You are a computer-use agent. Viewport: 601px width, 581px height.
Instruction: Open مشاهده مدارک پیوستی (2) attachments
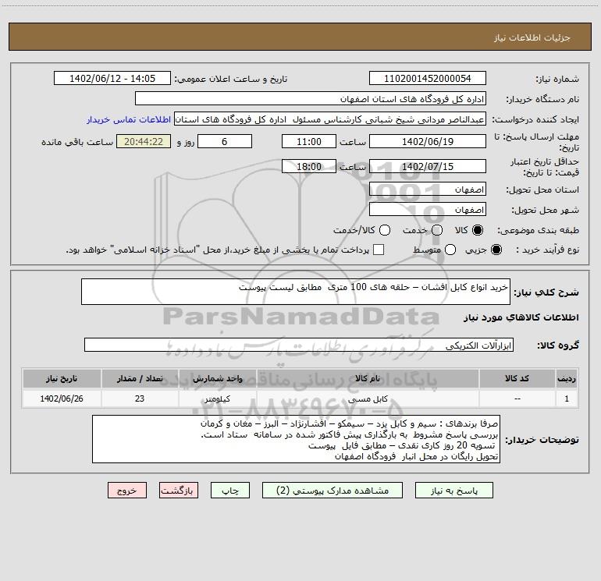(333, 491)
